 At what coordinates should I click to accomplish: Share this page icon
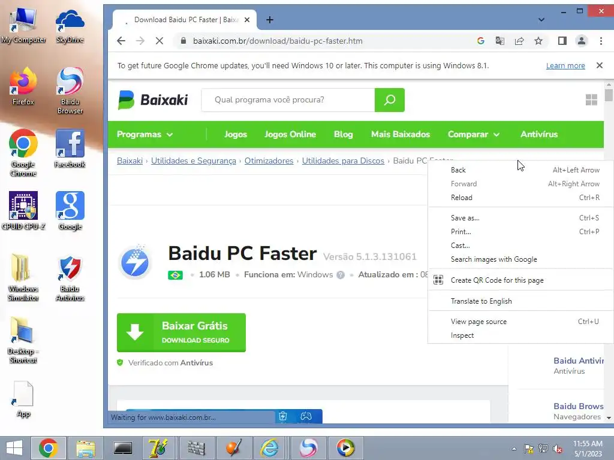coord(519,41)
